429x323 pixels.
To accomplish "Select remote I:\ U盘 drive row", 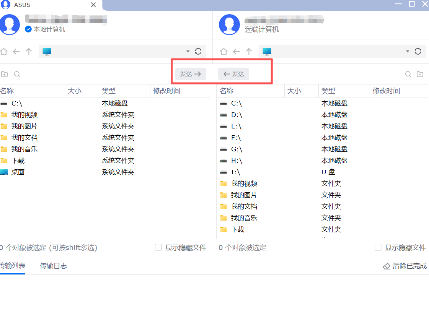I will coord(322,172).
